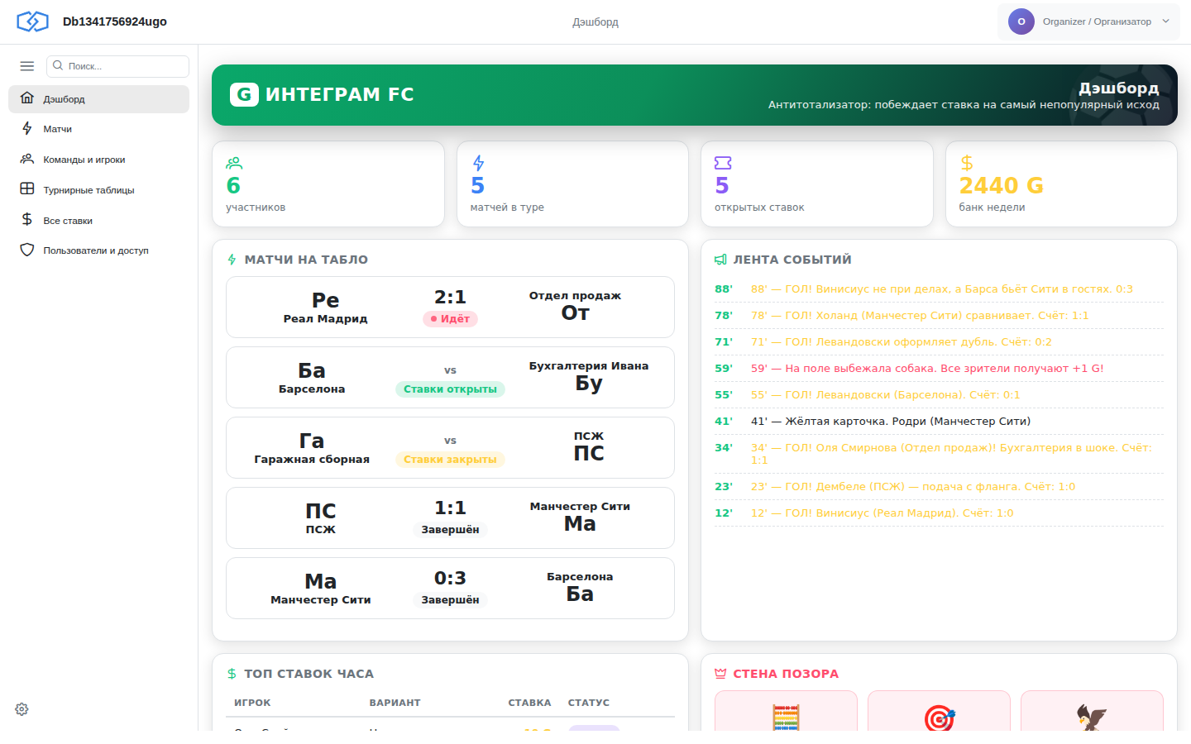Open the 6 участников stat card

coord(328,184)
